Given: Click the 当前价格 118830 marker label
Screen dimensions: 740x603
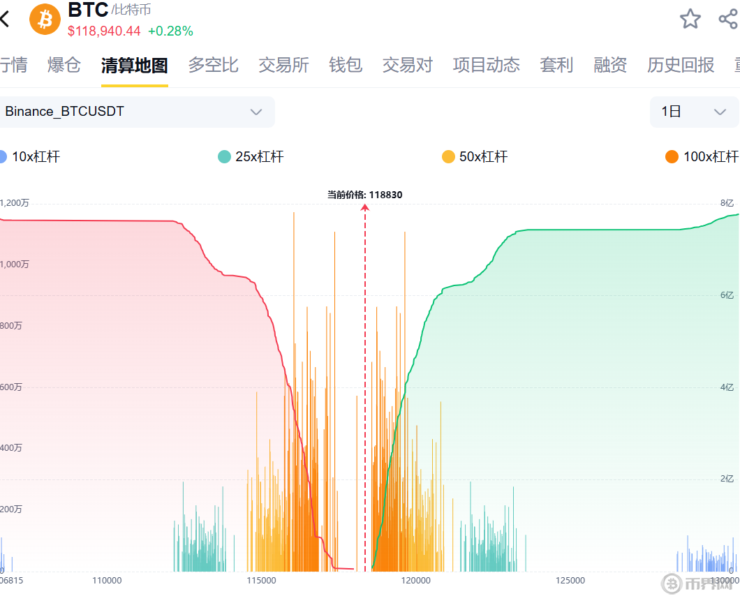Looking at the screenshot, I should 365,195.
